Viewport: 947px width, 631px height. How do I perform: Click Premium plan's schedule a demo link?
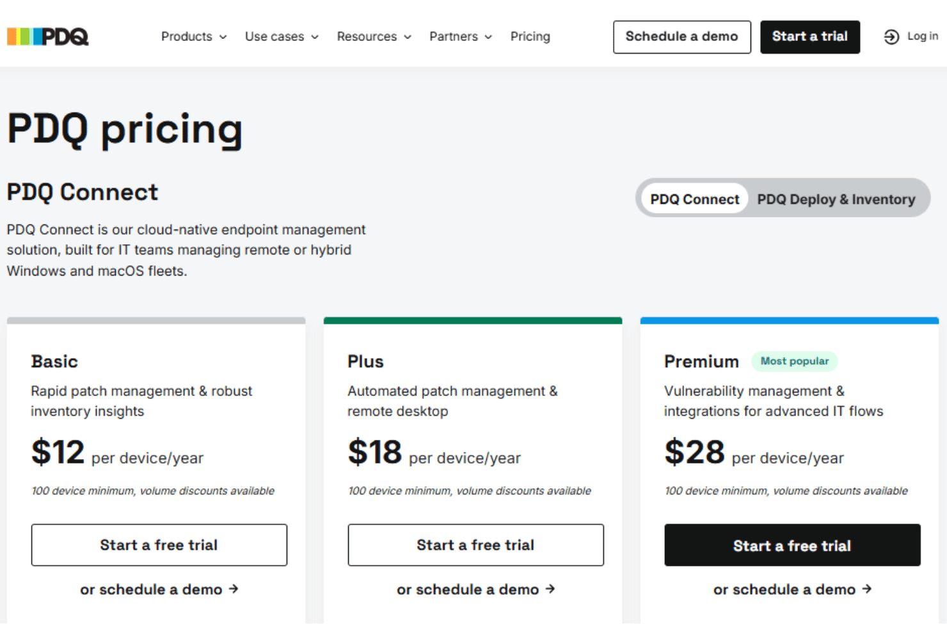click(792, 589)
